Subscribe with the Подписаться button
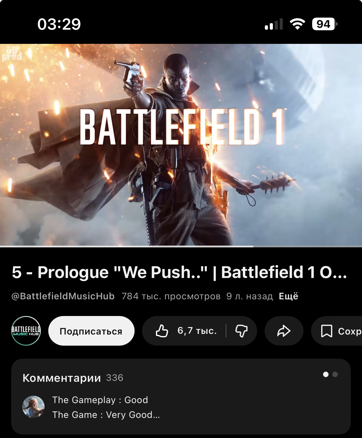362x438 pixels. point(91,331)
